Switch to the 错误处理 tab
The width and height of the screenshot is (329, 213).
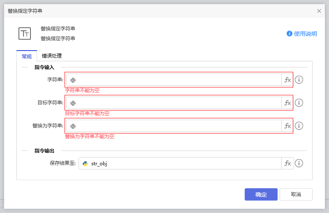tap(52, 56)
